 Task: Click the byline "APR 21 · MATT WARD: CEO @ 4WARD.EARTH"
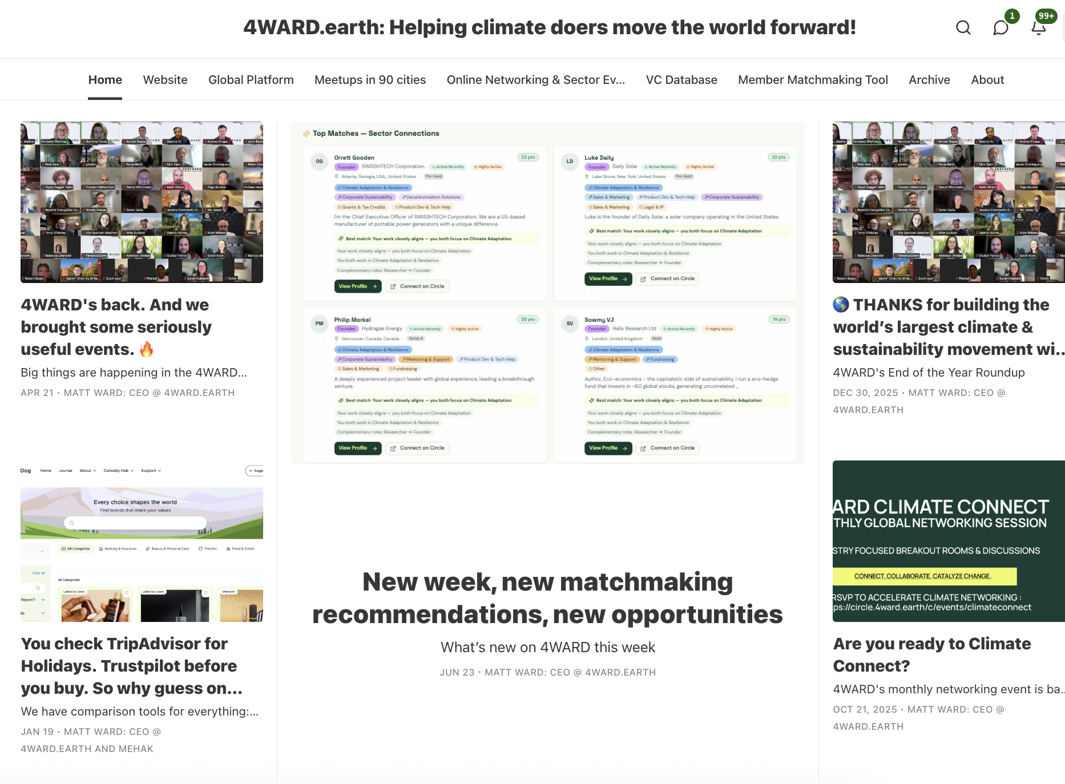[128, 393]
